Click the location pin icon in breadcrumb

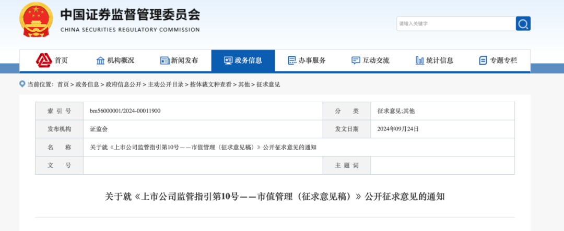(x=22, y=84)
